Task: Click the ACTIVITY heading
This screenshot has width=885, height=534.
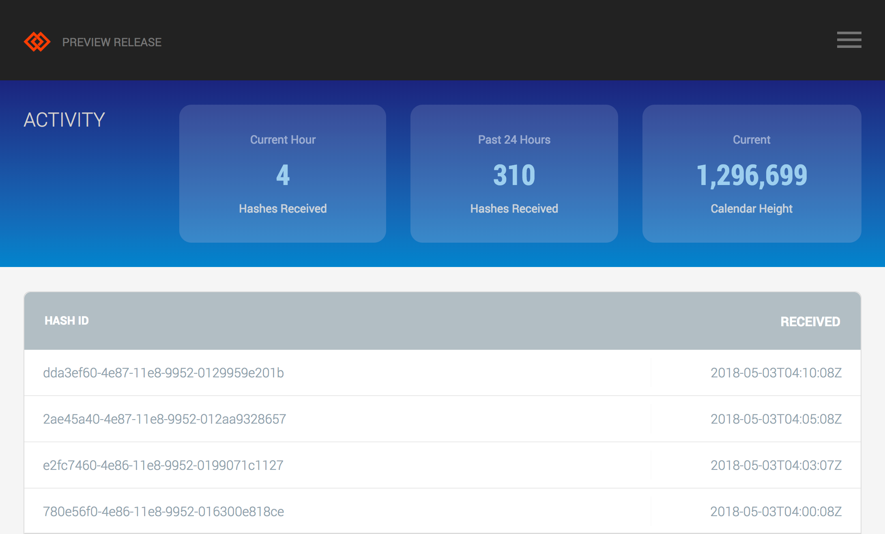Action: [x=64, y=120]
